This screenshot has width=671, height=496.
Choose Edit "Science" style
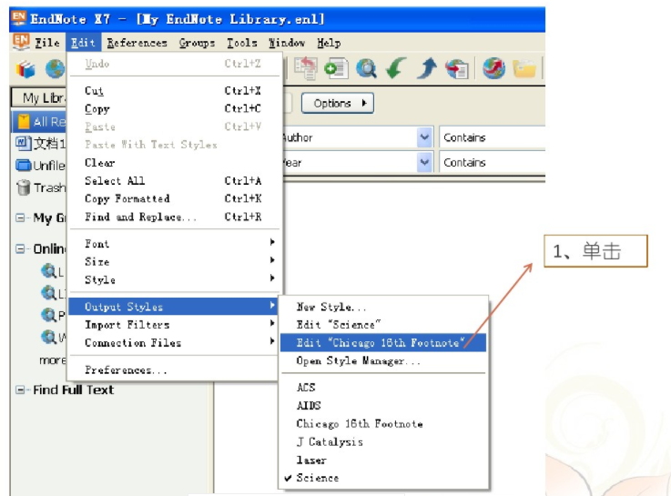(x=383, y=325)
